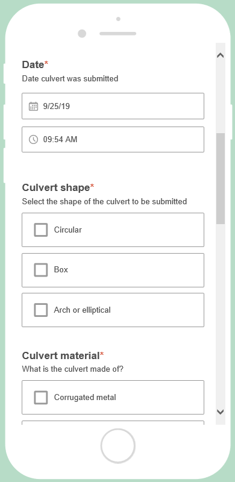Image resolution: width=235 pixels, height=482 pixels.
Task: Select the Box option row
Action: click(x=113, y=270)
